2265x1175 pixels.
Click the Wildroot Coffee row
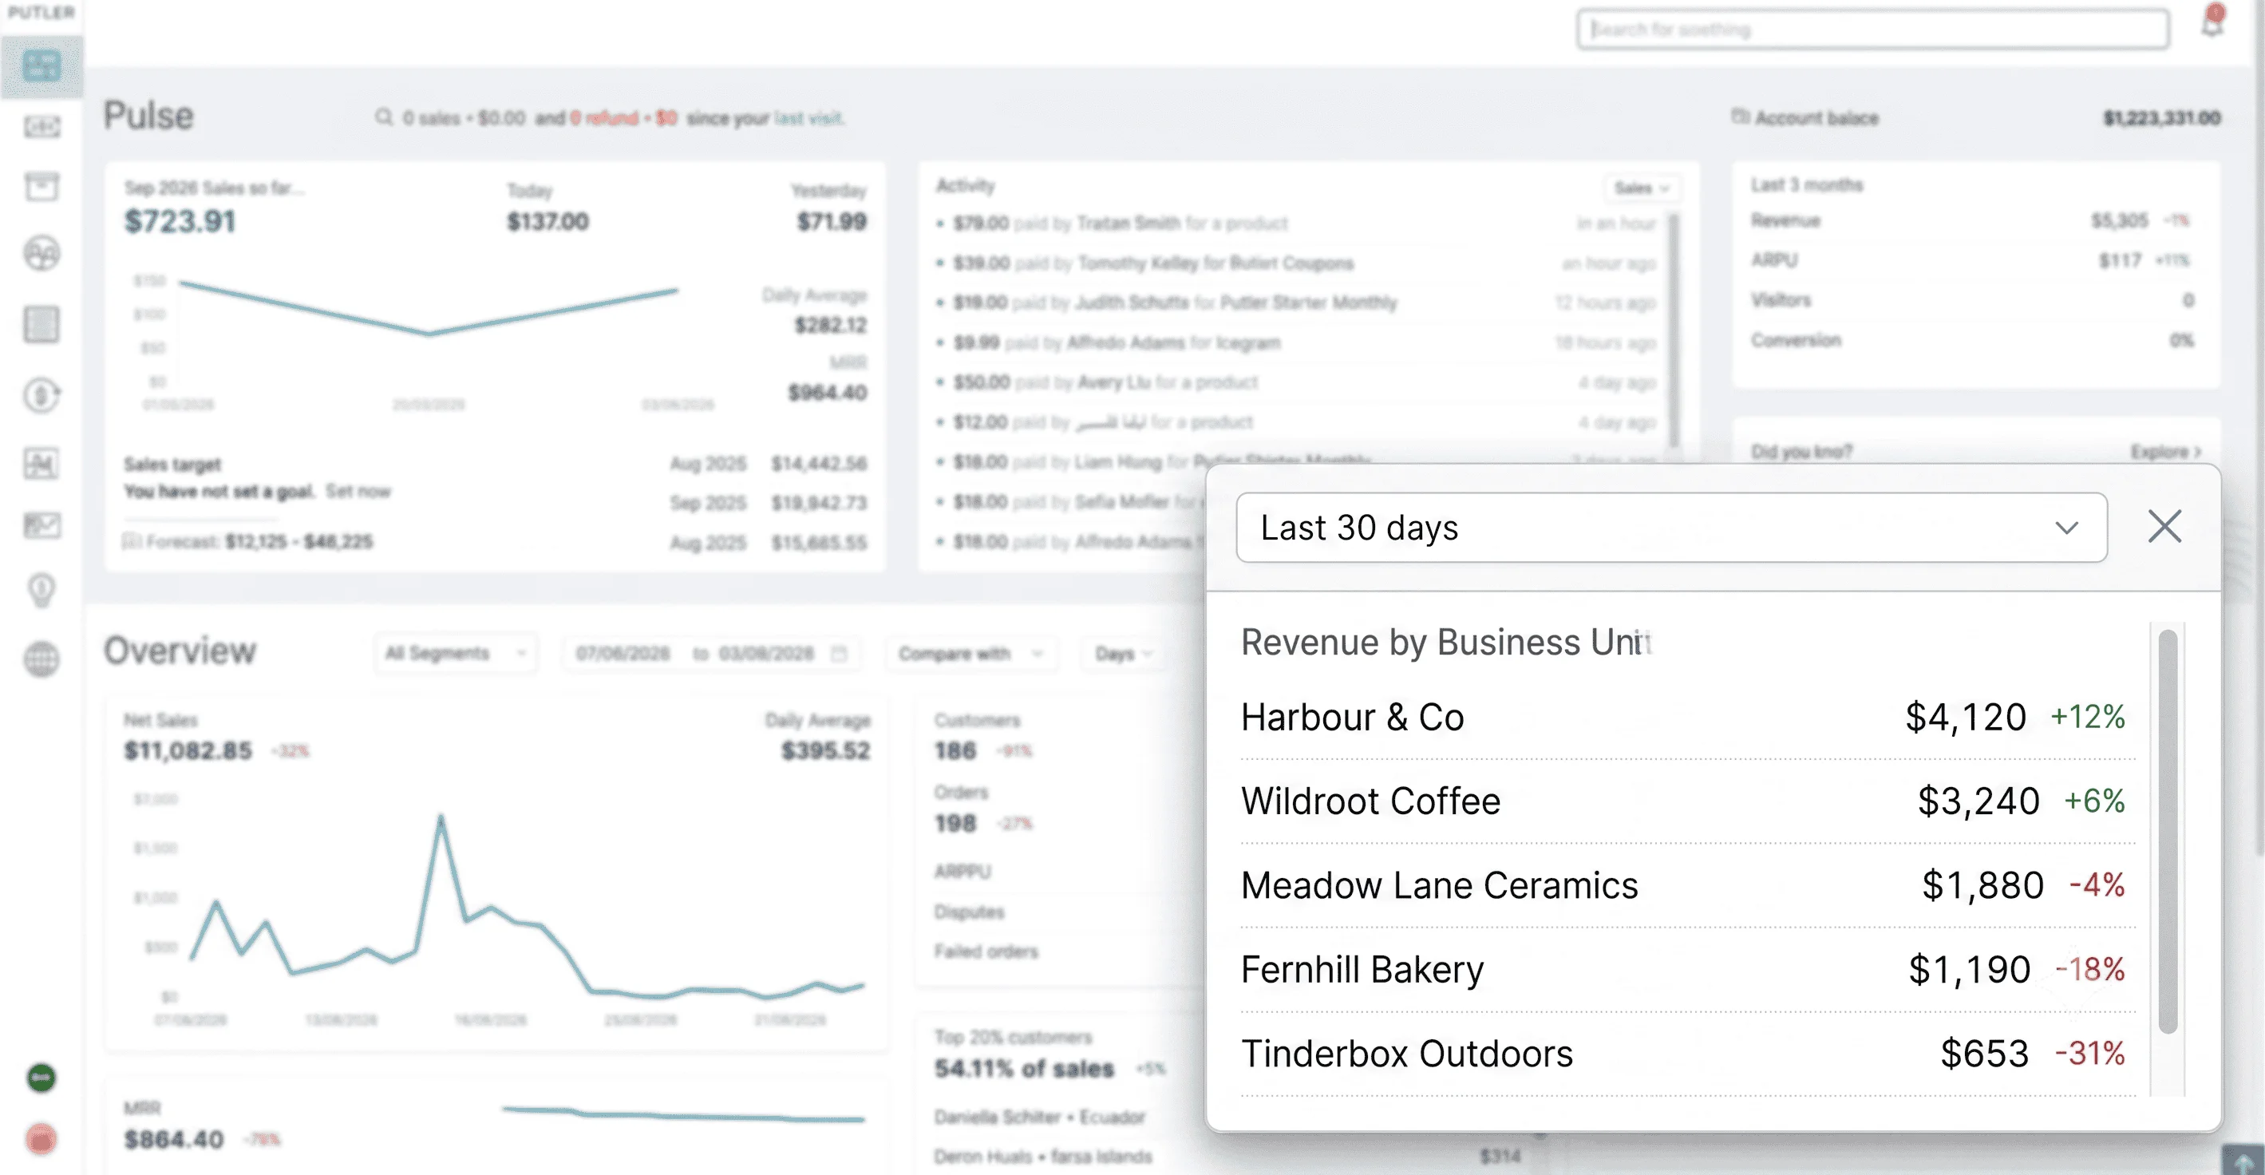[x=1686, y=801]
